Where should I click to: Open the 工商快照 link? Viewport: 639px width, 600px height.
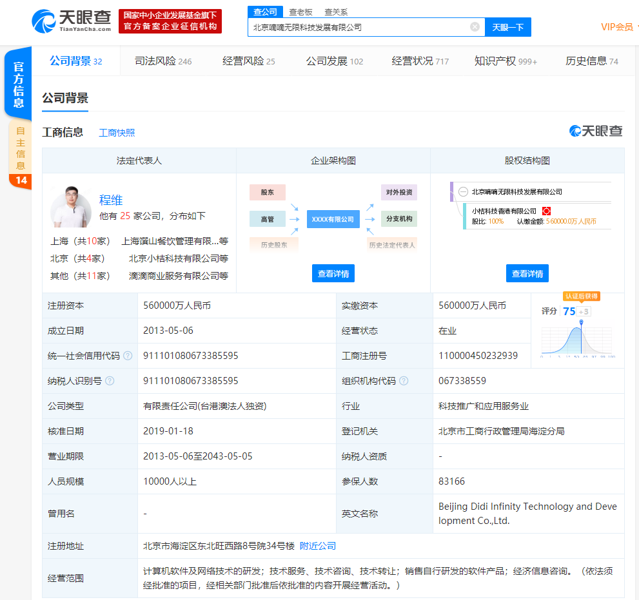coord(117,133)
